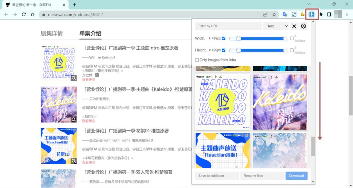Click the address bar URL
Viewport: 353px width, 188px height.
[x=75, y=15]
